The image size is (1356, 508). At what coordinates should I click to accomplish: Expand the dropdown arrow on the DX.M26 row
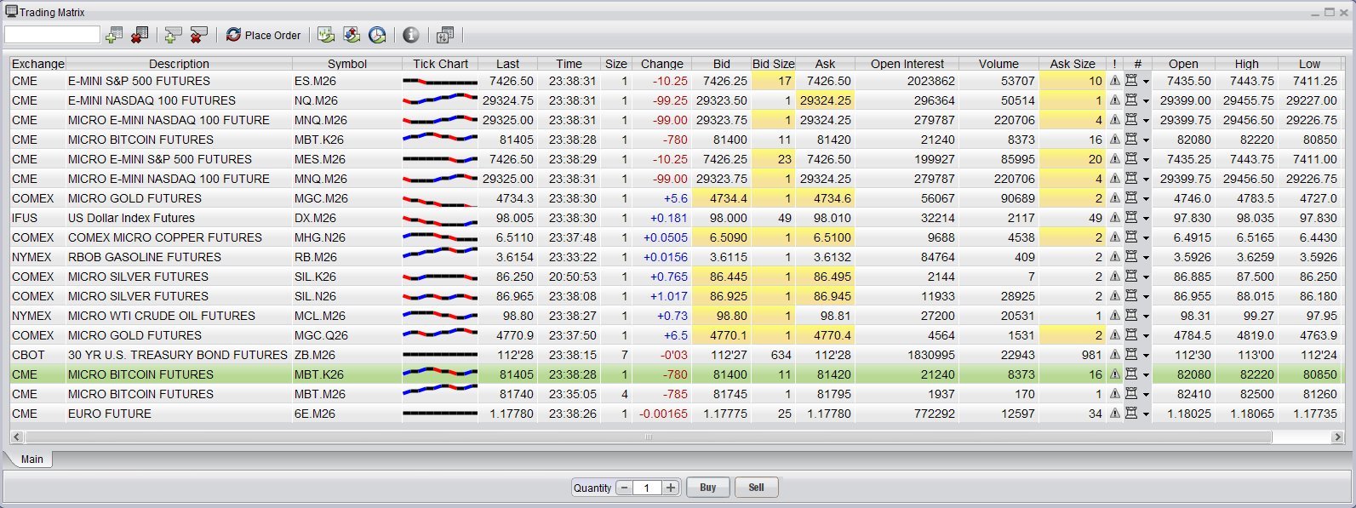(x=1146, y=219)
